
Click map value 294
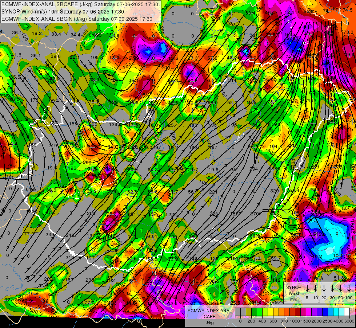pyautogui.click(x=253, y=169)
